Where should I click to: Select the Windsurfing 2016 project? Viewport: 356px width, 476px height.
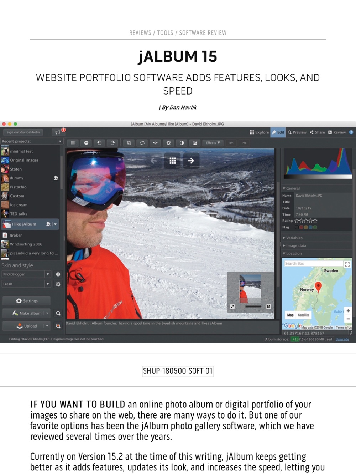point(30,244)
